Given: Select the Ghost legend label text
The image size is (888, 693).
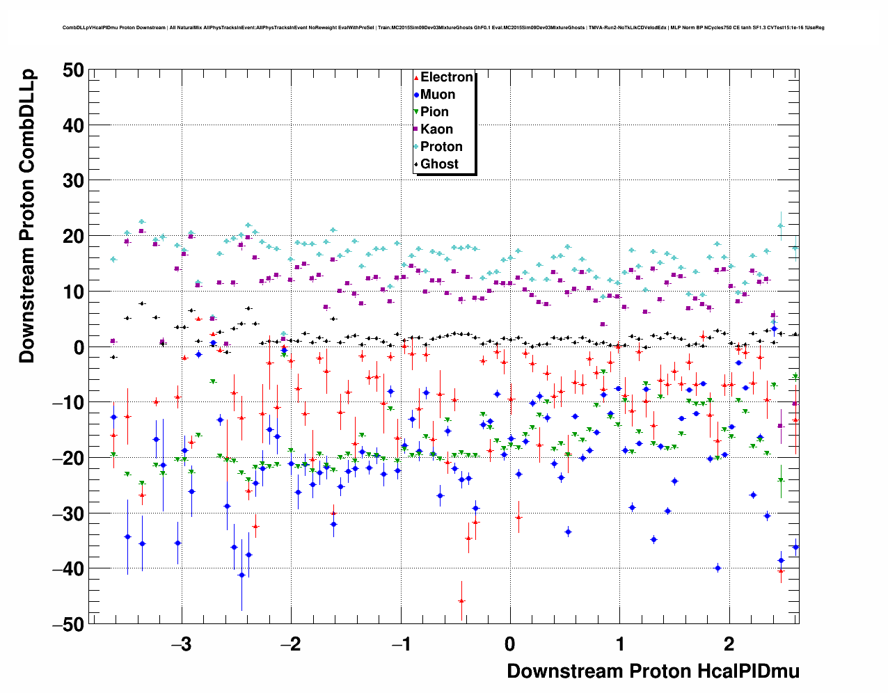Looking at the screenshot, I should pyautogui.click(x=439, y=164).
